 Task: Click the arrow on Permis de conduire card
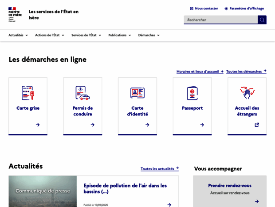(x=93, y=125)
